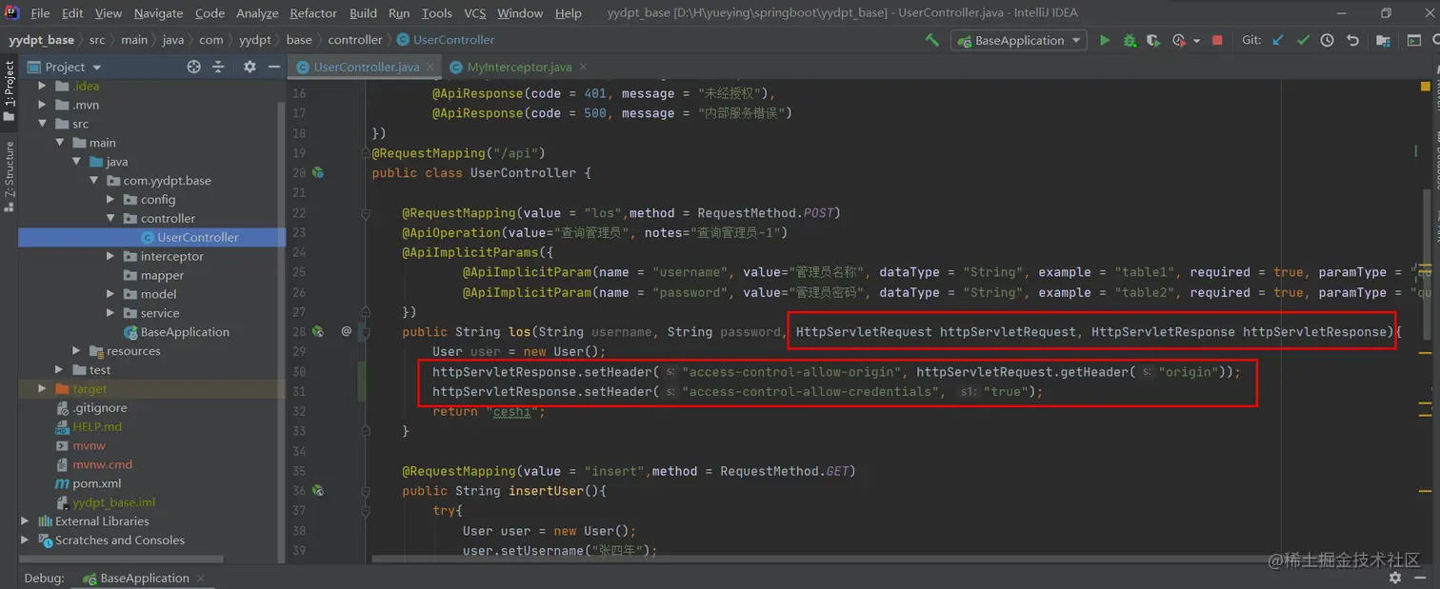Collapse the main folder
The image size is (1440, 589).
tap(60, 143)
